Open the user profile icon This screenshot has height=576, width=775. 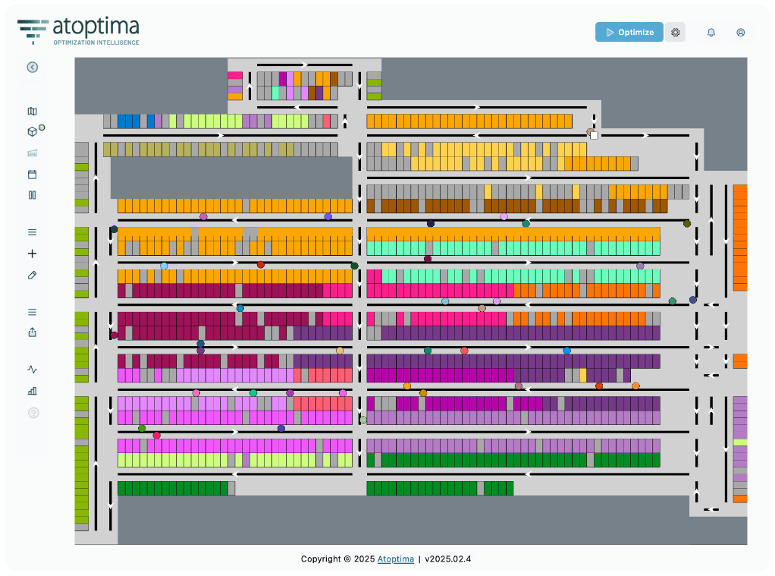pyautogui.click(x=740, y=32)
